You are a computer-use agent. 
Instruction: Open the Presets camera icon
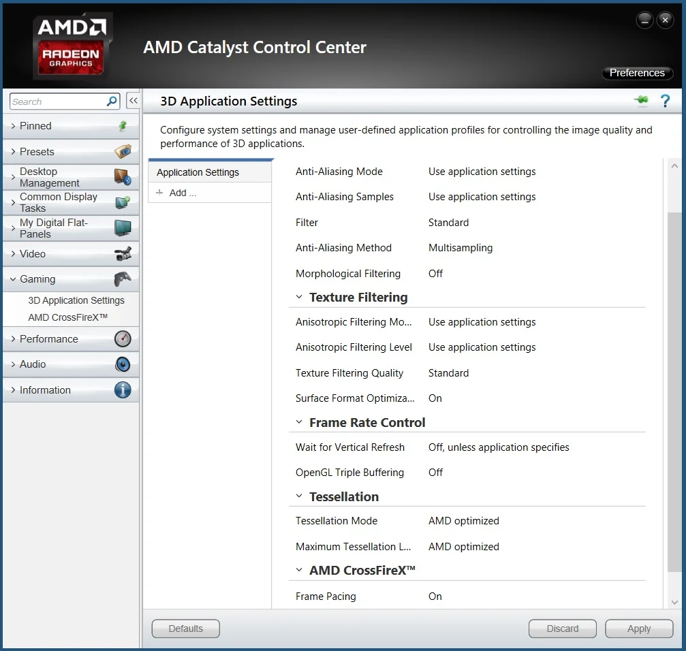tap(123, 151)
